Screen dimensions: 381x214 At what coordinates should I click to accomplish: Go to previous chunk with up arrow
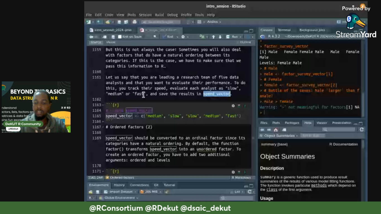point(213,37)
